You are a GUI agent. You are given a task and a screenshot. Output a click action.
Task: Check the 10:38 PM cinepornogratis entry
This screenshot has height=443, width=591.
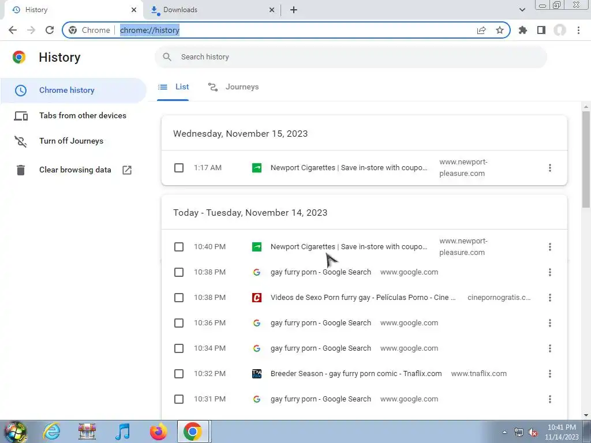(x=179, y=298)
